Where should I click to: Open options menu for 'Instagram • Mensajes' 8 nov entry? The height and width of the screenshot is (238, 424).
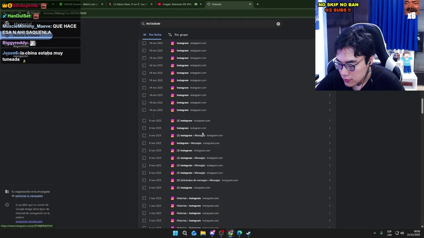330,143
